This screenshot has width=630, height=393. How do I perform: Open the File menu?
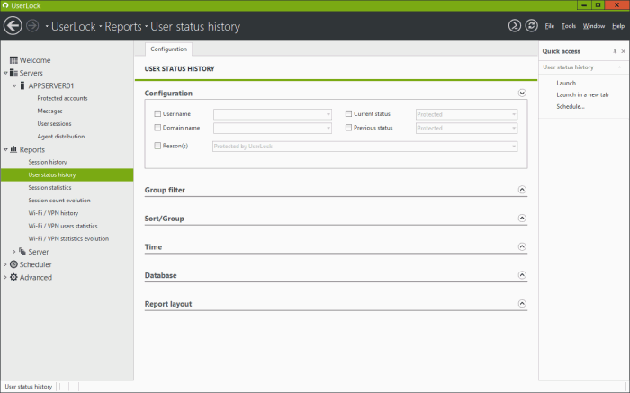pos(549,26)
